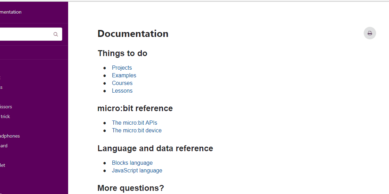
Task: Click the sidebar header ending in 'mentation'
Action: click(11, 12)
